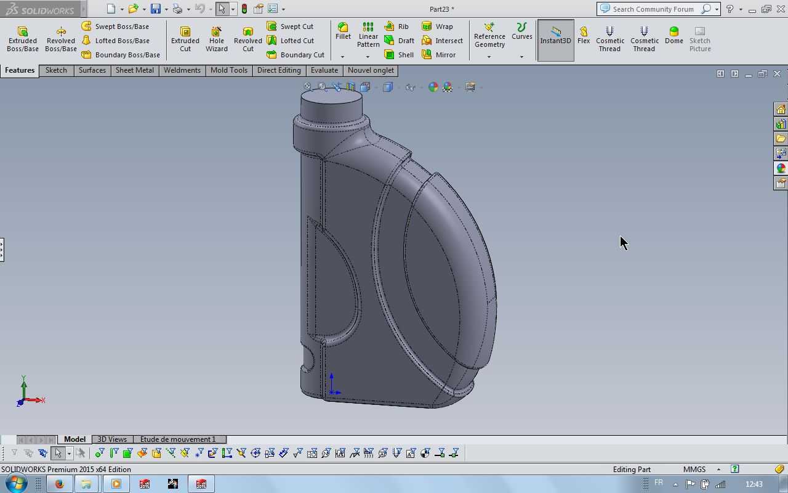Save the part with the floppy icon
The image size is (788, 493).
point(156,9)
